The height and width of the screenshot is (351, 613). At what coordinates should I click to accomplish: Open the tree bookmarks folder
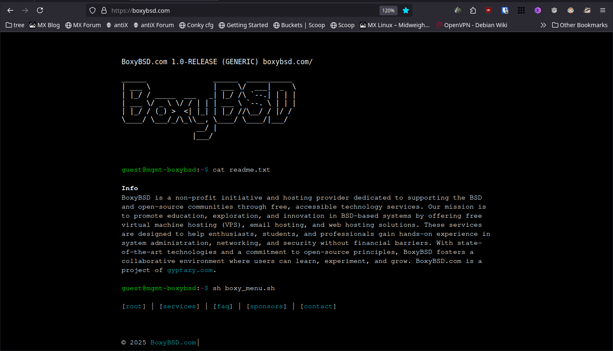coord(15,25)
